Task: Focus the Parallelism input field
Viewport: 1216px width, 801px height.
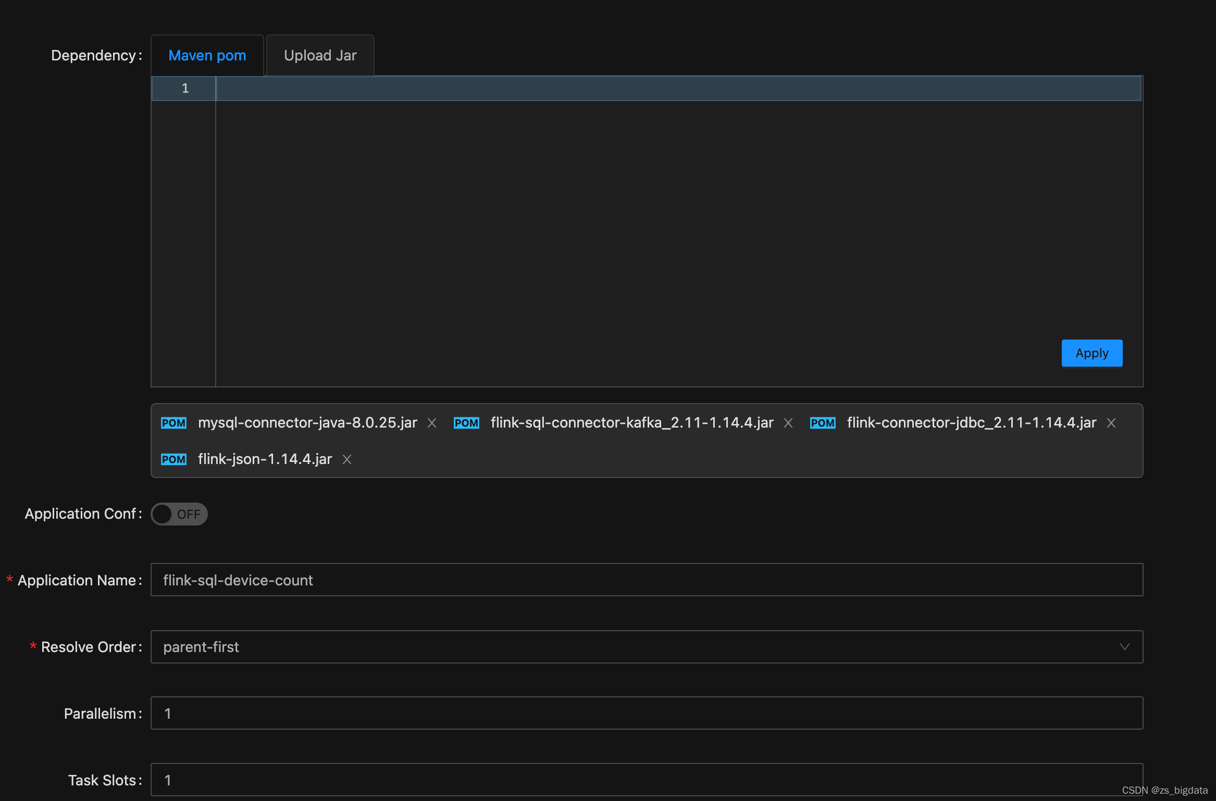Action: pos(646,714)
